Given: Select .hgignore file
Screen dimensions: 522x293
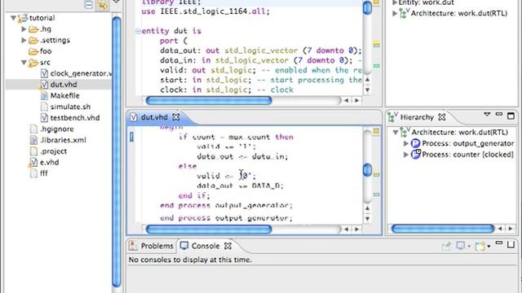Looking at the screenshot, I should pos(56,129).
